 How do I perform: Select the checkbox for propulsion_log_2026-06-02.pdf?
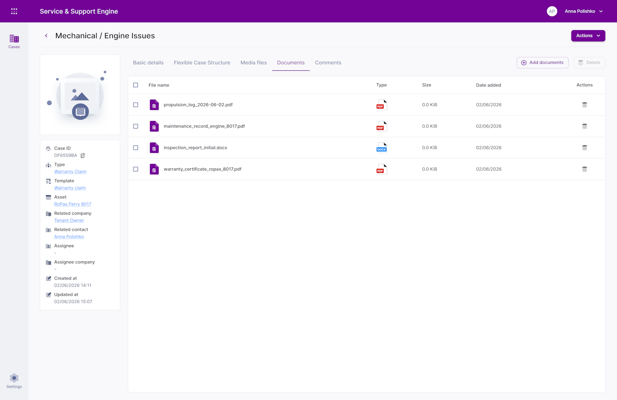[136, 105]
